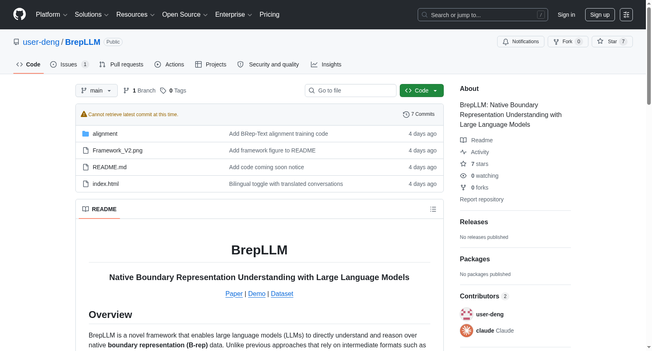Switch to Security and quality tab
Image resolution: width=652 pixels, height=351 pixels.
coord(268,64)
